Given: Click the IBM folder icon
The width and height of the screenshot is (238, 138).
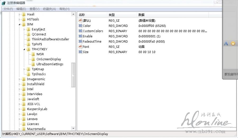Looking at the screenshot, I should (24, 24).
